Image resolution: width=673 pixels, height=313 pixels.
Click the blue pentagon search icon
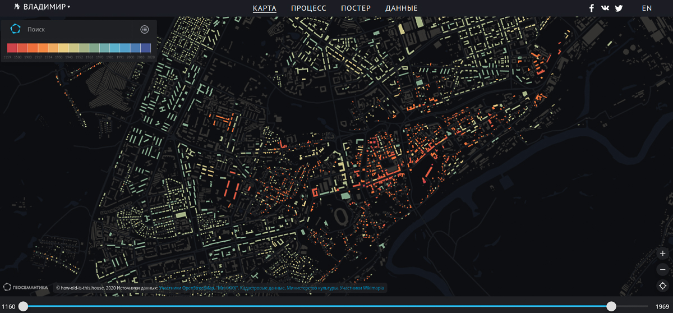(x=16, y=29)
